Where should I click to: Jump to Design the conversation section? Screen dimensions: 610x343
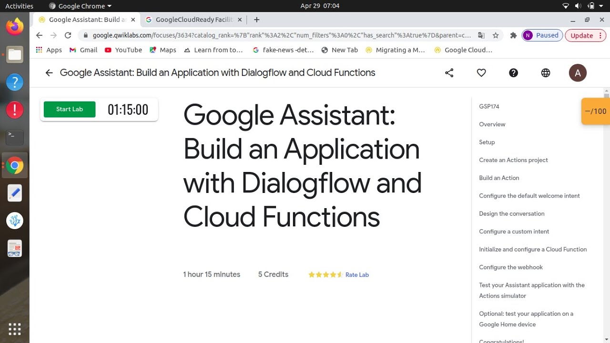(x=511, y=214)
